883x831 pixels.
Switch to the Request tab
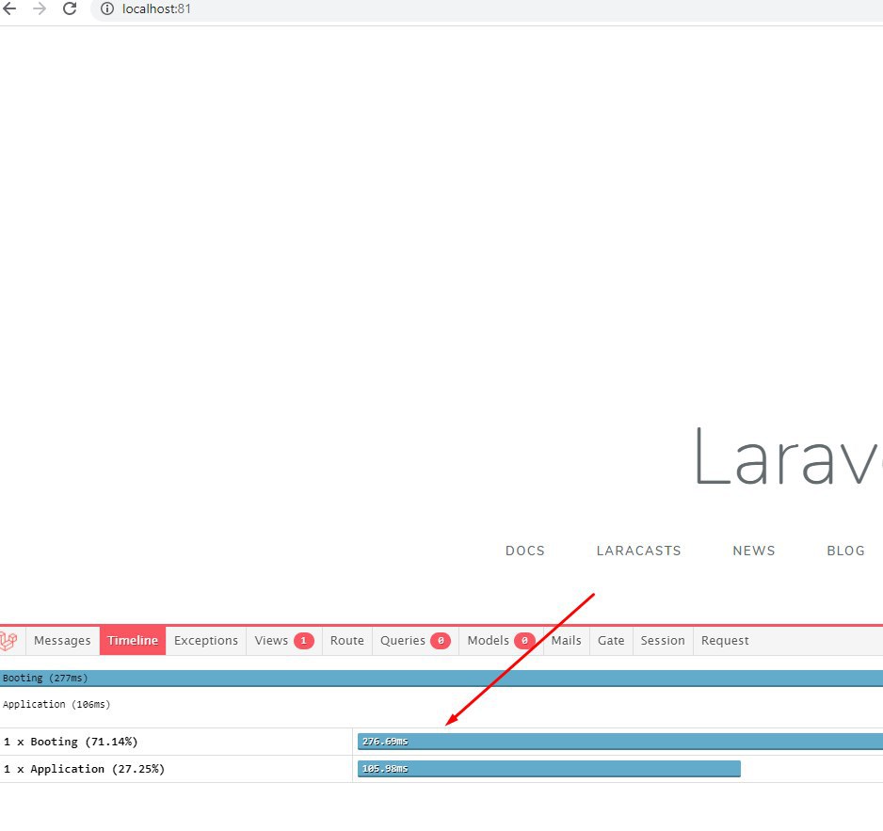point(725,641)
